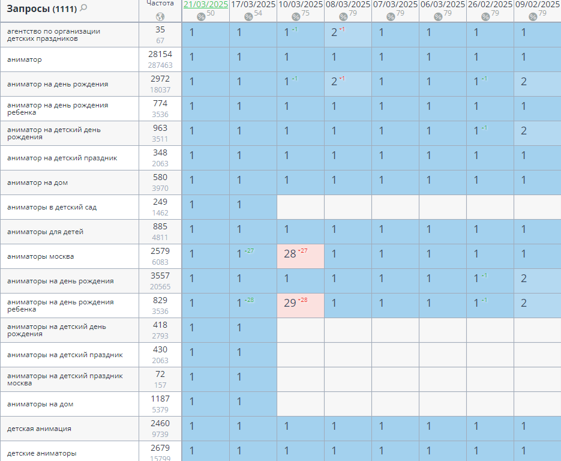Click the percent icon under 21/03/2025
This screenshot has height=461, width=561.
point(201,16)
